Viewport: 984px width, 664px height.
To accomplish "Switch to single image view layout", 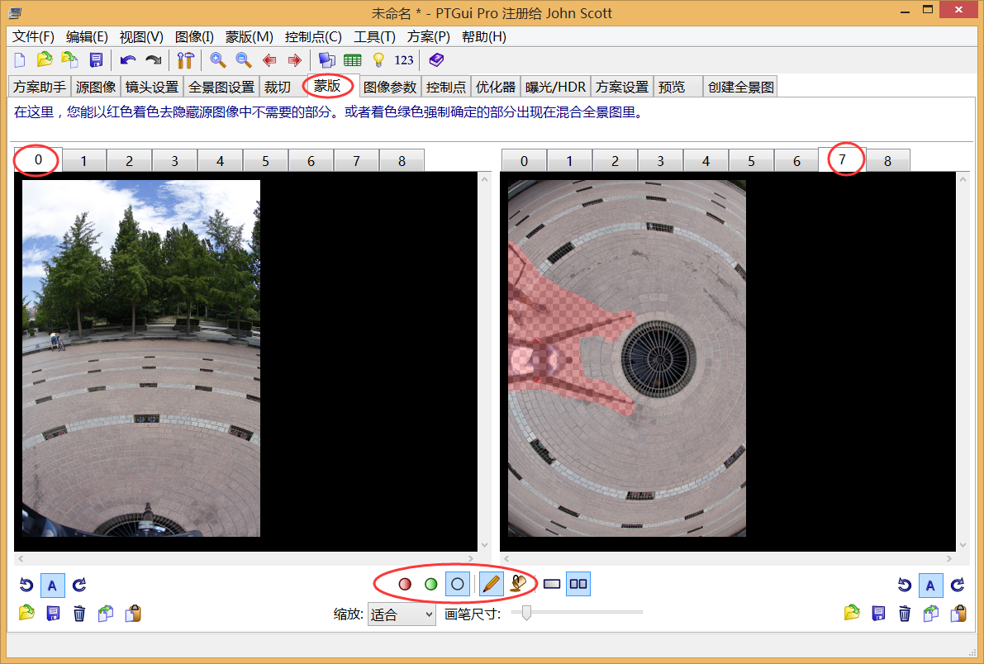I will [x=552, y=584].
